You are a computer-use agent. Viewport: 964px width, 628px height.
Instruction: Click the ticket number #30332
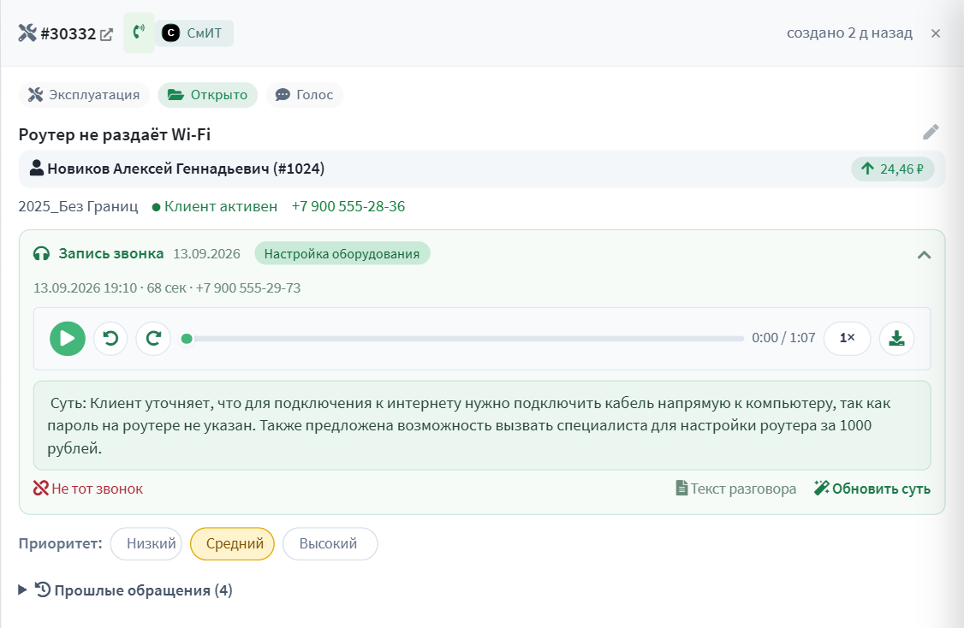pyautogui.click(x=68, y=34)
